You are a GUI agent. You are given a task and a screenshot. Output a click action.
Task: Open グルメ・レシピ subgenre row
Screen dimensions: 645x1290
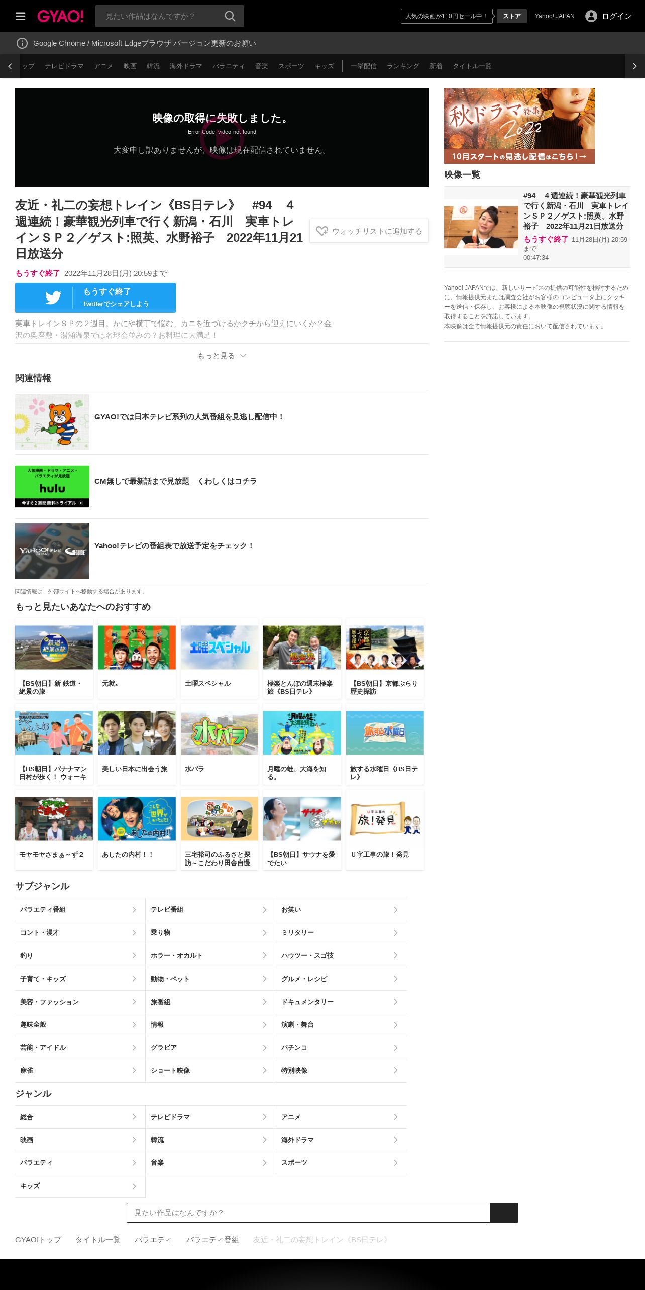[x=342, y=979]
